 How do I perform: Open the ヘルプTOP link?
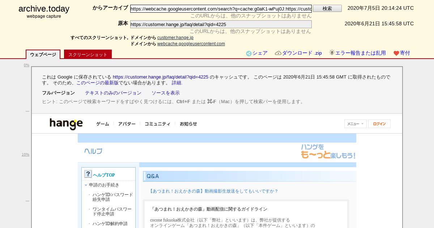tap(104, 175)
